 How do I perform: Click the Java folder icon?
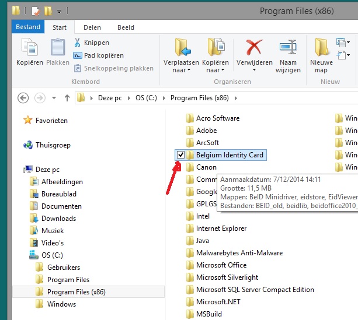tap(190, 241)
